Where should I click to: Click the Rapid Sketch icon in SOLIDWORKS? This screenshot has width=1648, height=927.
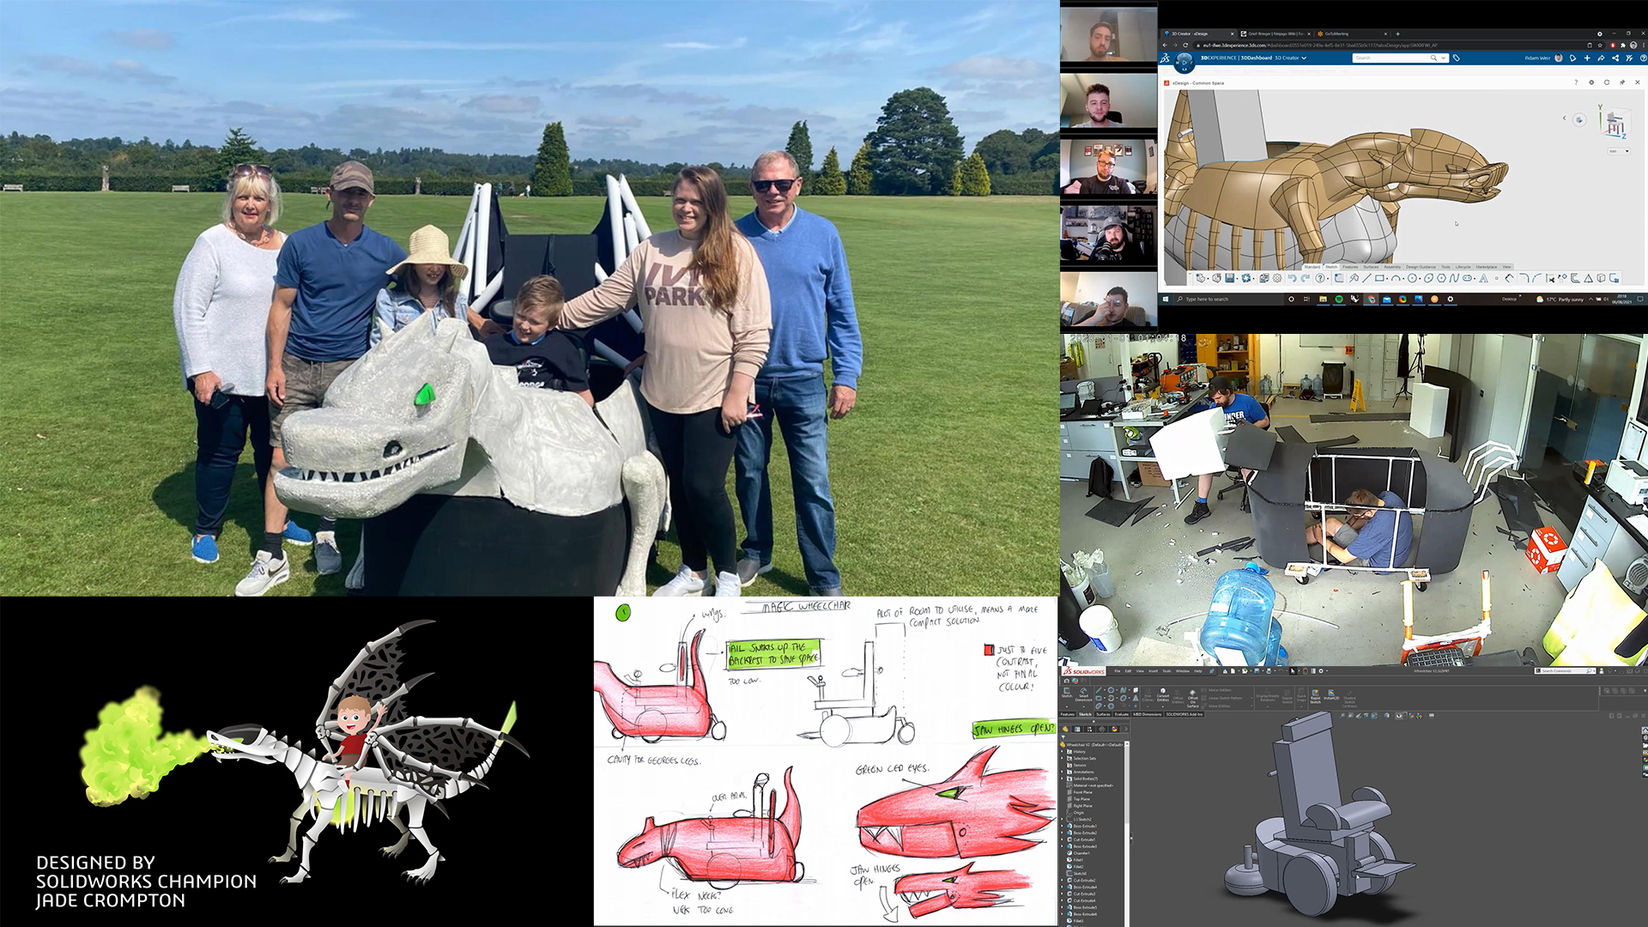(1315, 695)
